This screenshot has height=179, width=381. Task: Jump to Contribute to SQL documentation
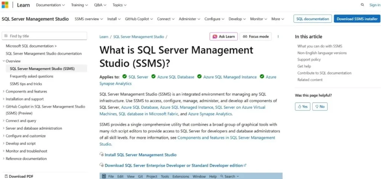click(324, 73)
